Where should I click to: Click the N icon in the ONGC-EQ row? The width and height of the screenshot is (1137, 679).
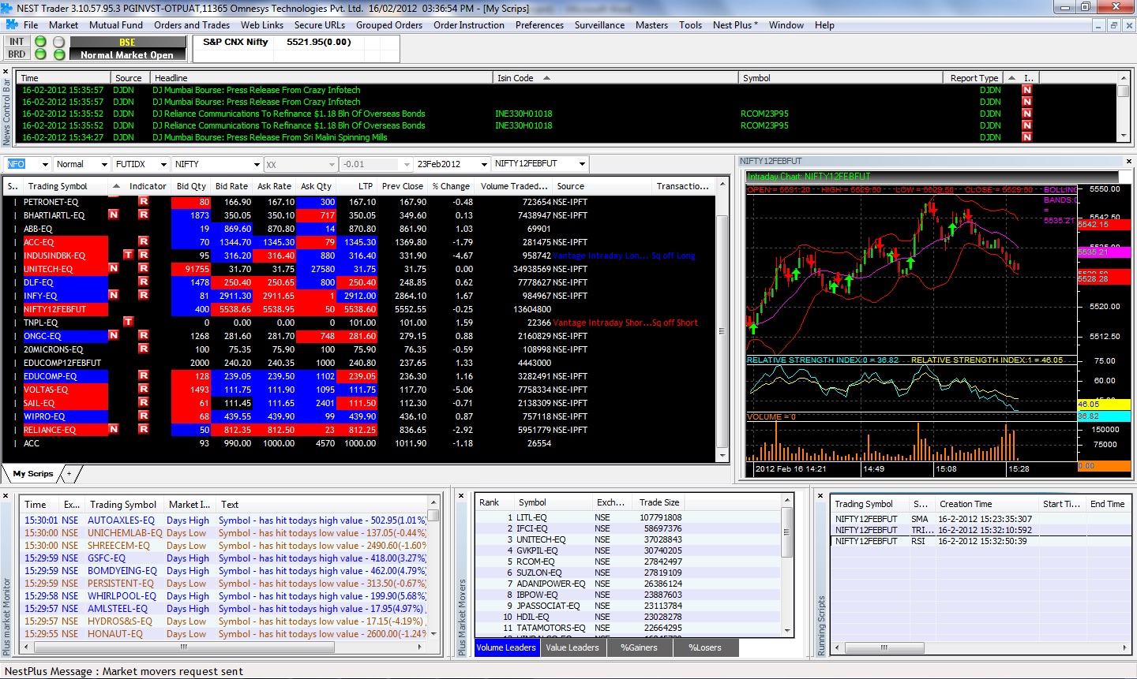tap(114, 336)
